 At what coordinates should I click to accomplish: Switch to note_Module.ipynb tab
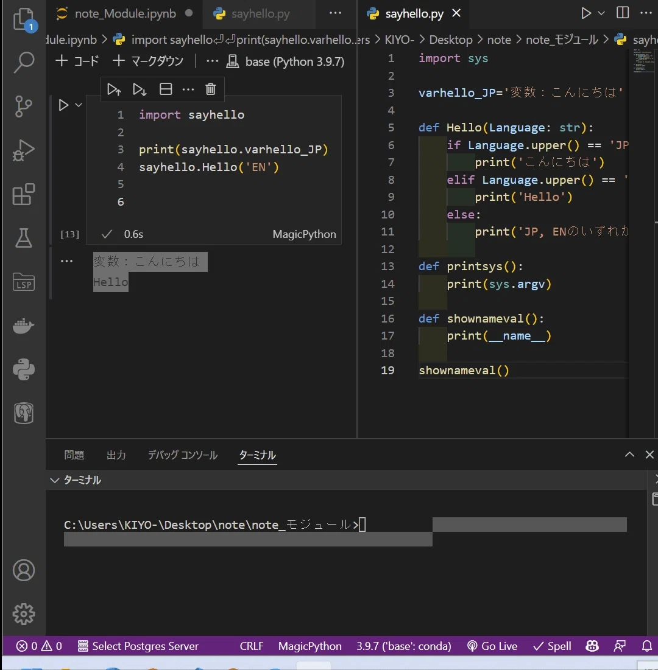click(x=125, y=13)
